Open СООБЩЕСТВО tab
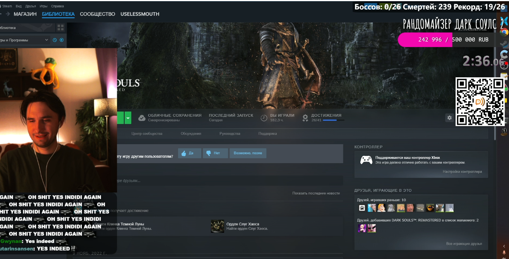 click(98, 14)
